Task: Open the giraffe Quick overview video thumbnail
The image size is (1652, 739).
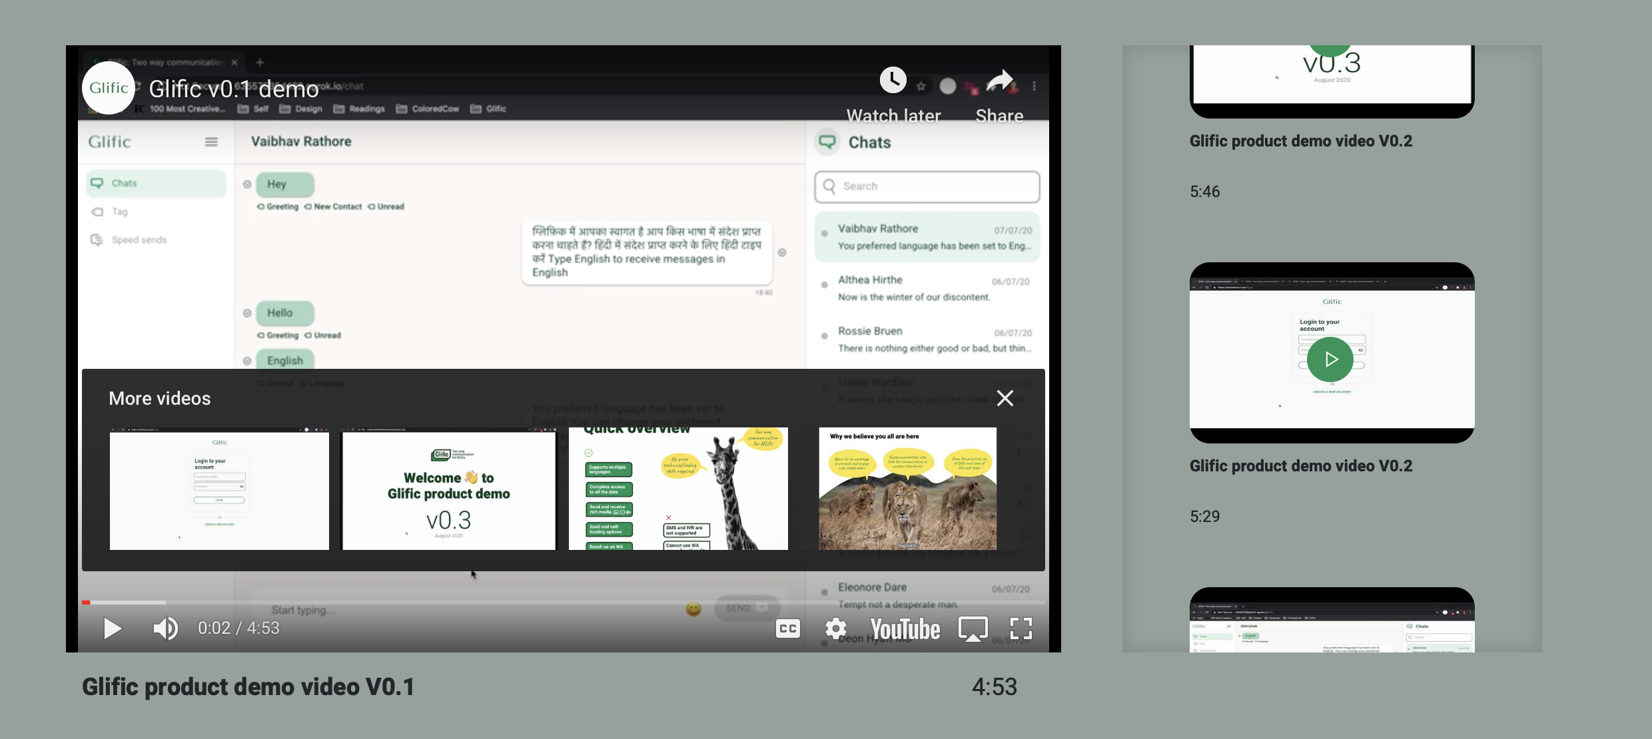Action: click(x=678, y=489)
